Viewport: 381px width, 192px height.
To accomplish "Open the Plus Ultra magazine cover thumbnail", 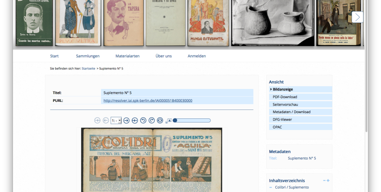I will pos(78,23).
